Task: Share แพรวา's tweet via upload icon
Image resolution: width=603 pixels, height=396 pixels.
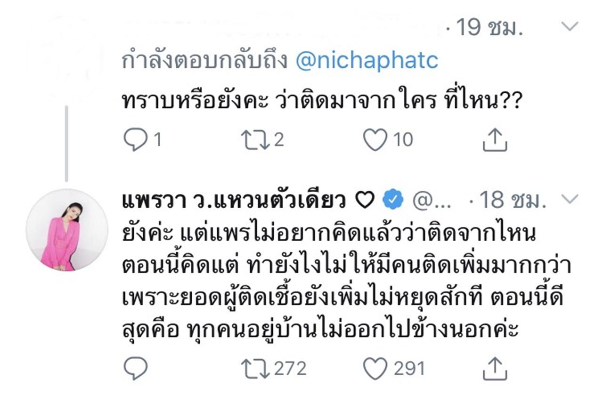Action: pos(495,368)
